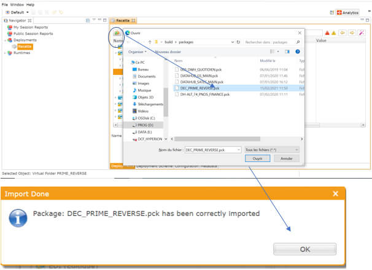The width and height of the screenshot is (372, 270).
Task: Click the red error triangle filter icon
Action: [x=327, y=33]
